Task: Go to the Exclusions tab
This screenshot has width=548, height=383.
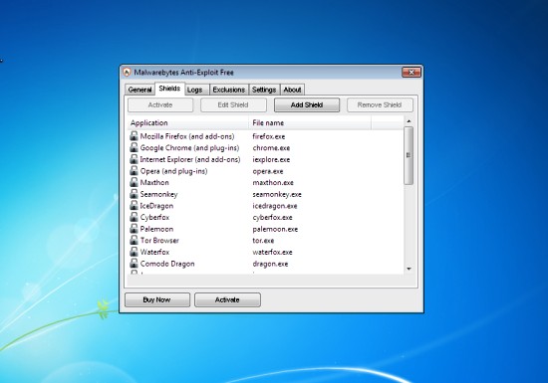Action: (228, 90)
